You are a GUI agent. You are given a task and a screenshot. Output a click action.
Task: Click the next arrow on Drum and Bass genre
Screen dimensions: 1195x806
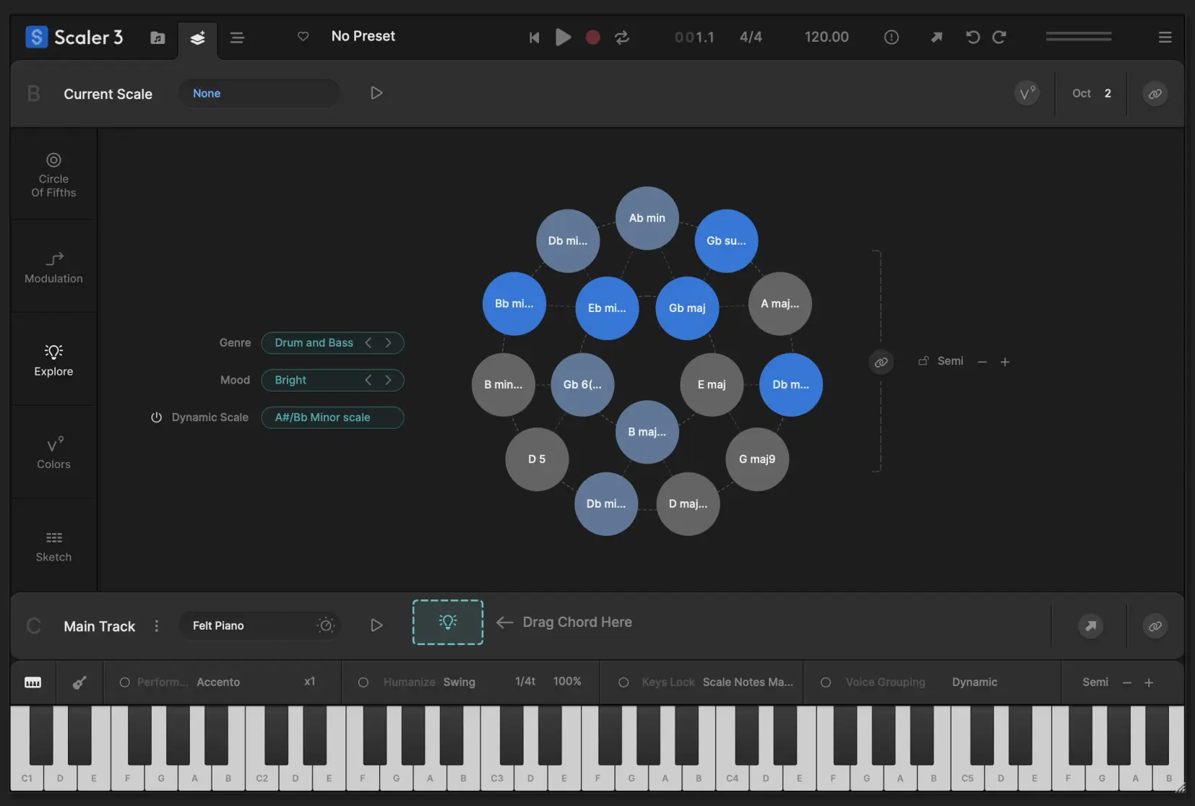click(389, 342)
